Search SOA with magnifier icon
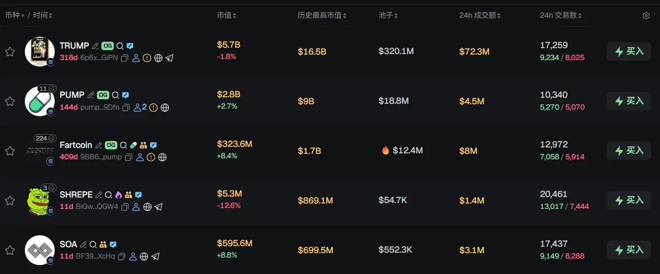Screen dimensions: 660x274 93,245
